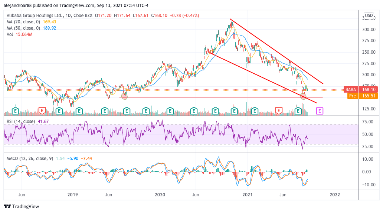This screenshot has height=213, width=383.
Task: Click the 2020 label on the time axis
Action: coord(160,195)
